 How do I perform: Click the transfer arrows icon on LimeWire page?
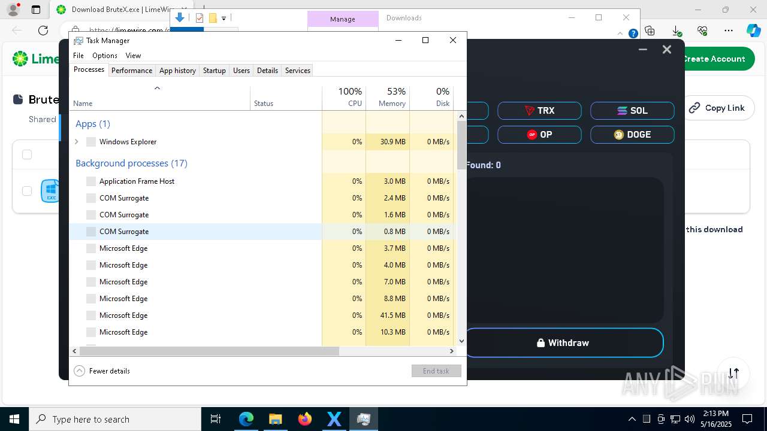[733, 373]
